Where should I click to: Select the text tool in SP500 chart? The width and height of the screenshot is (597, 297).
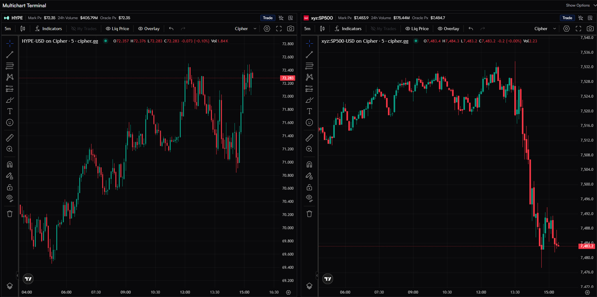point(309,111)
